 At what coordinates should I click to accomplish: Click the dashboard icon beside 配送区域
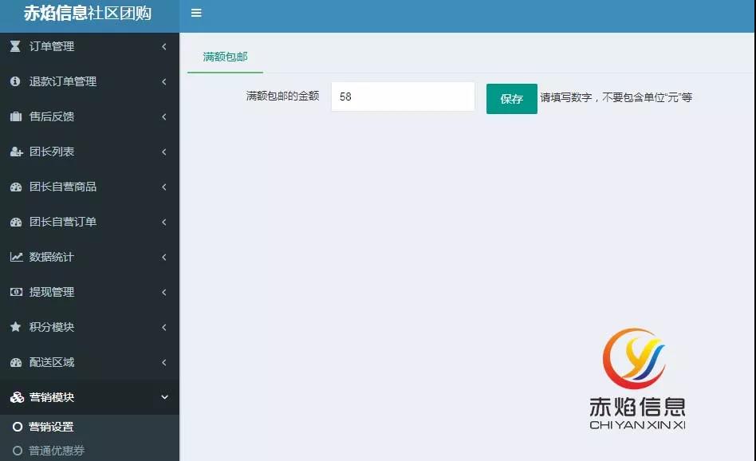16,362
